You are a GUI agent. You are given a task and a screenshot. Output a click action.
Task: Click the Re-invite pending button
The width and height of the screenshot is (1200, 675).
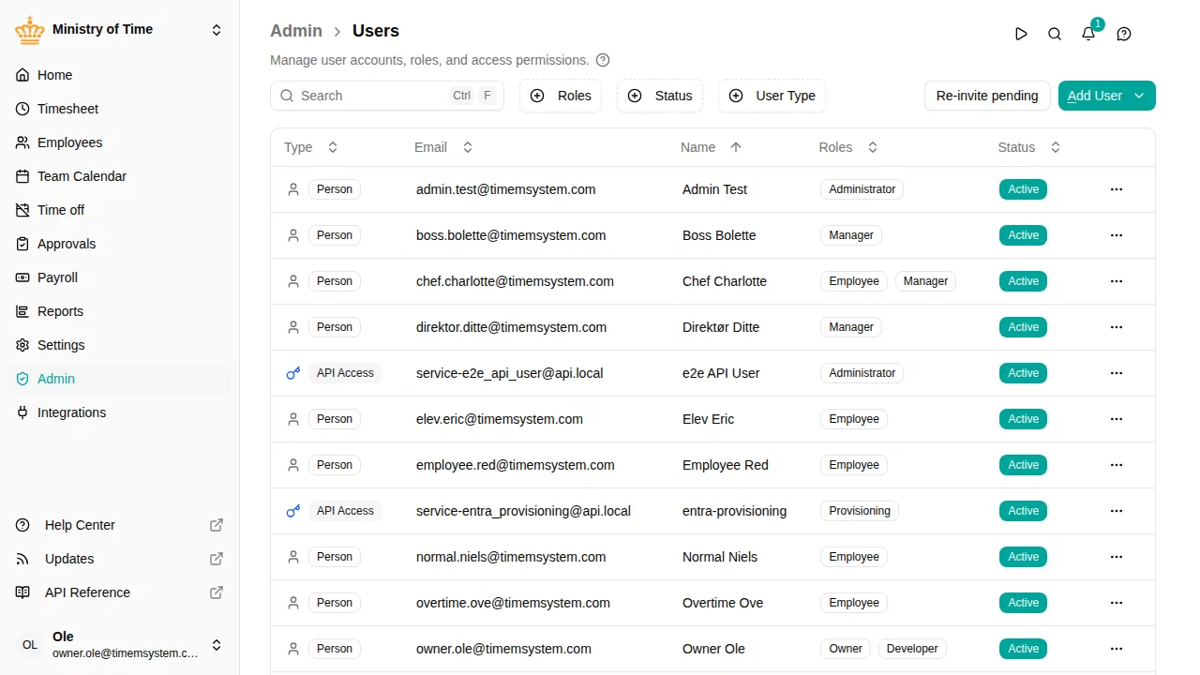pyautogui.click(x=987, y=96)
